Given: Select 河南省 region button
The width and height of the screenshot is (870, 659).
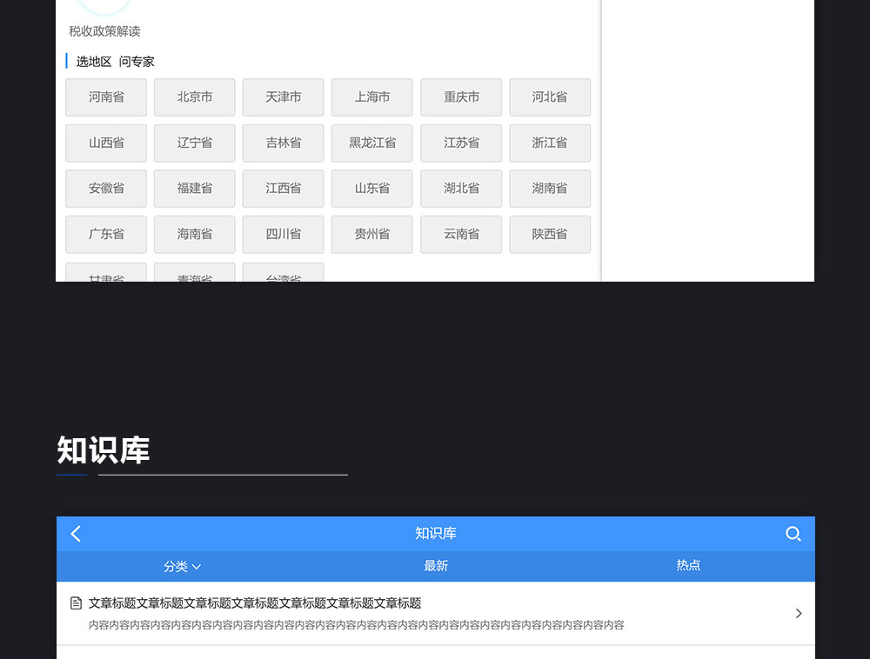Looking at the screenshot, I should 106,97.
